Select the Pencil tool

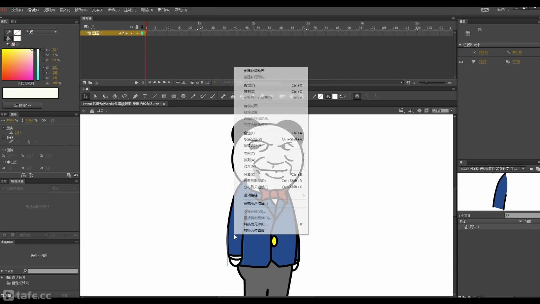(x=193, y=96)
